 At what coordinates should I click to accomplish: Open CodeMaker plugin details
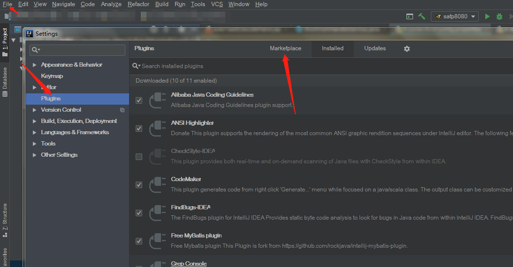(186, 179)
